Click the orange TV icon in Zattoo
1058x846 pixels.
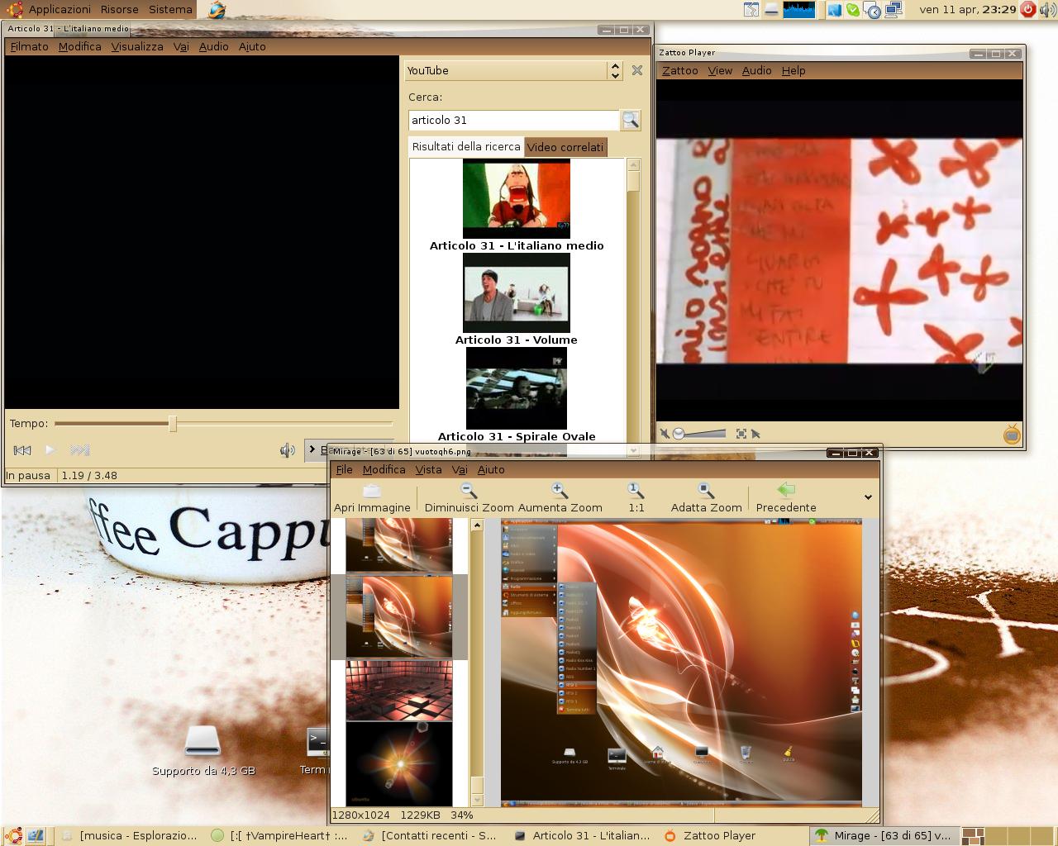[1012, 435]
